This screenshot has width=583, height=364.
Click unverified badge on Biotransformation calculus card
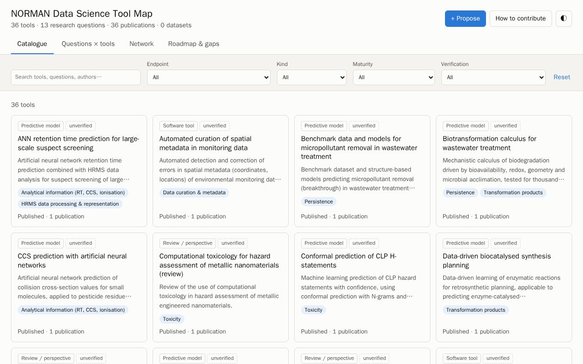coord(506,126)
